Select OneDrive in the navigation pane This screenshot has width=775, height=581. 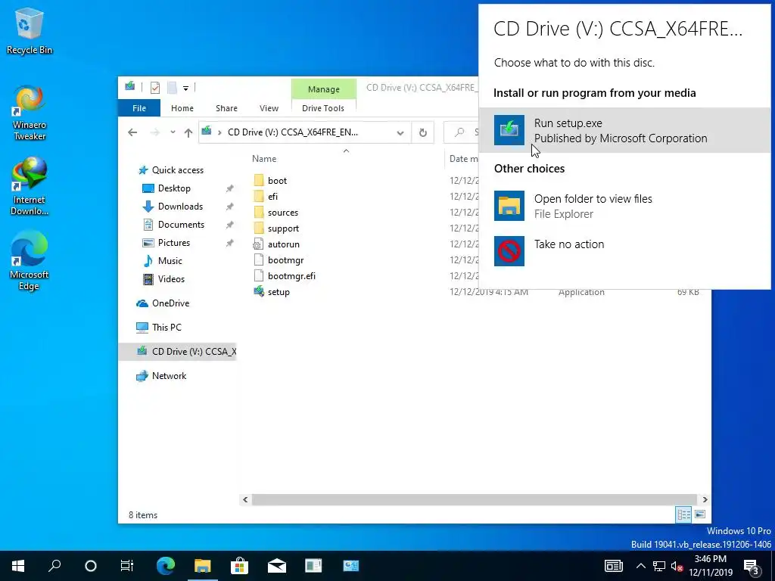pos(170,303)
